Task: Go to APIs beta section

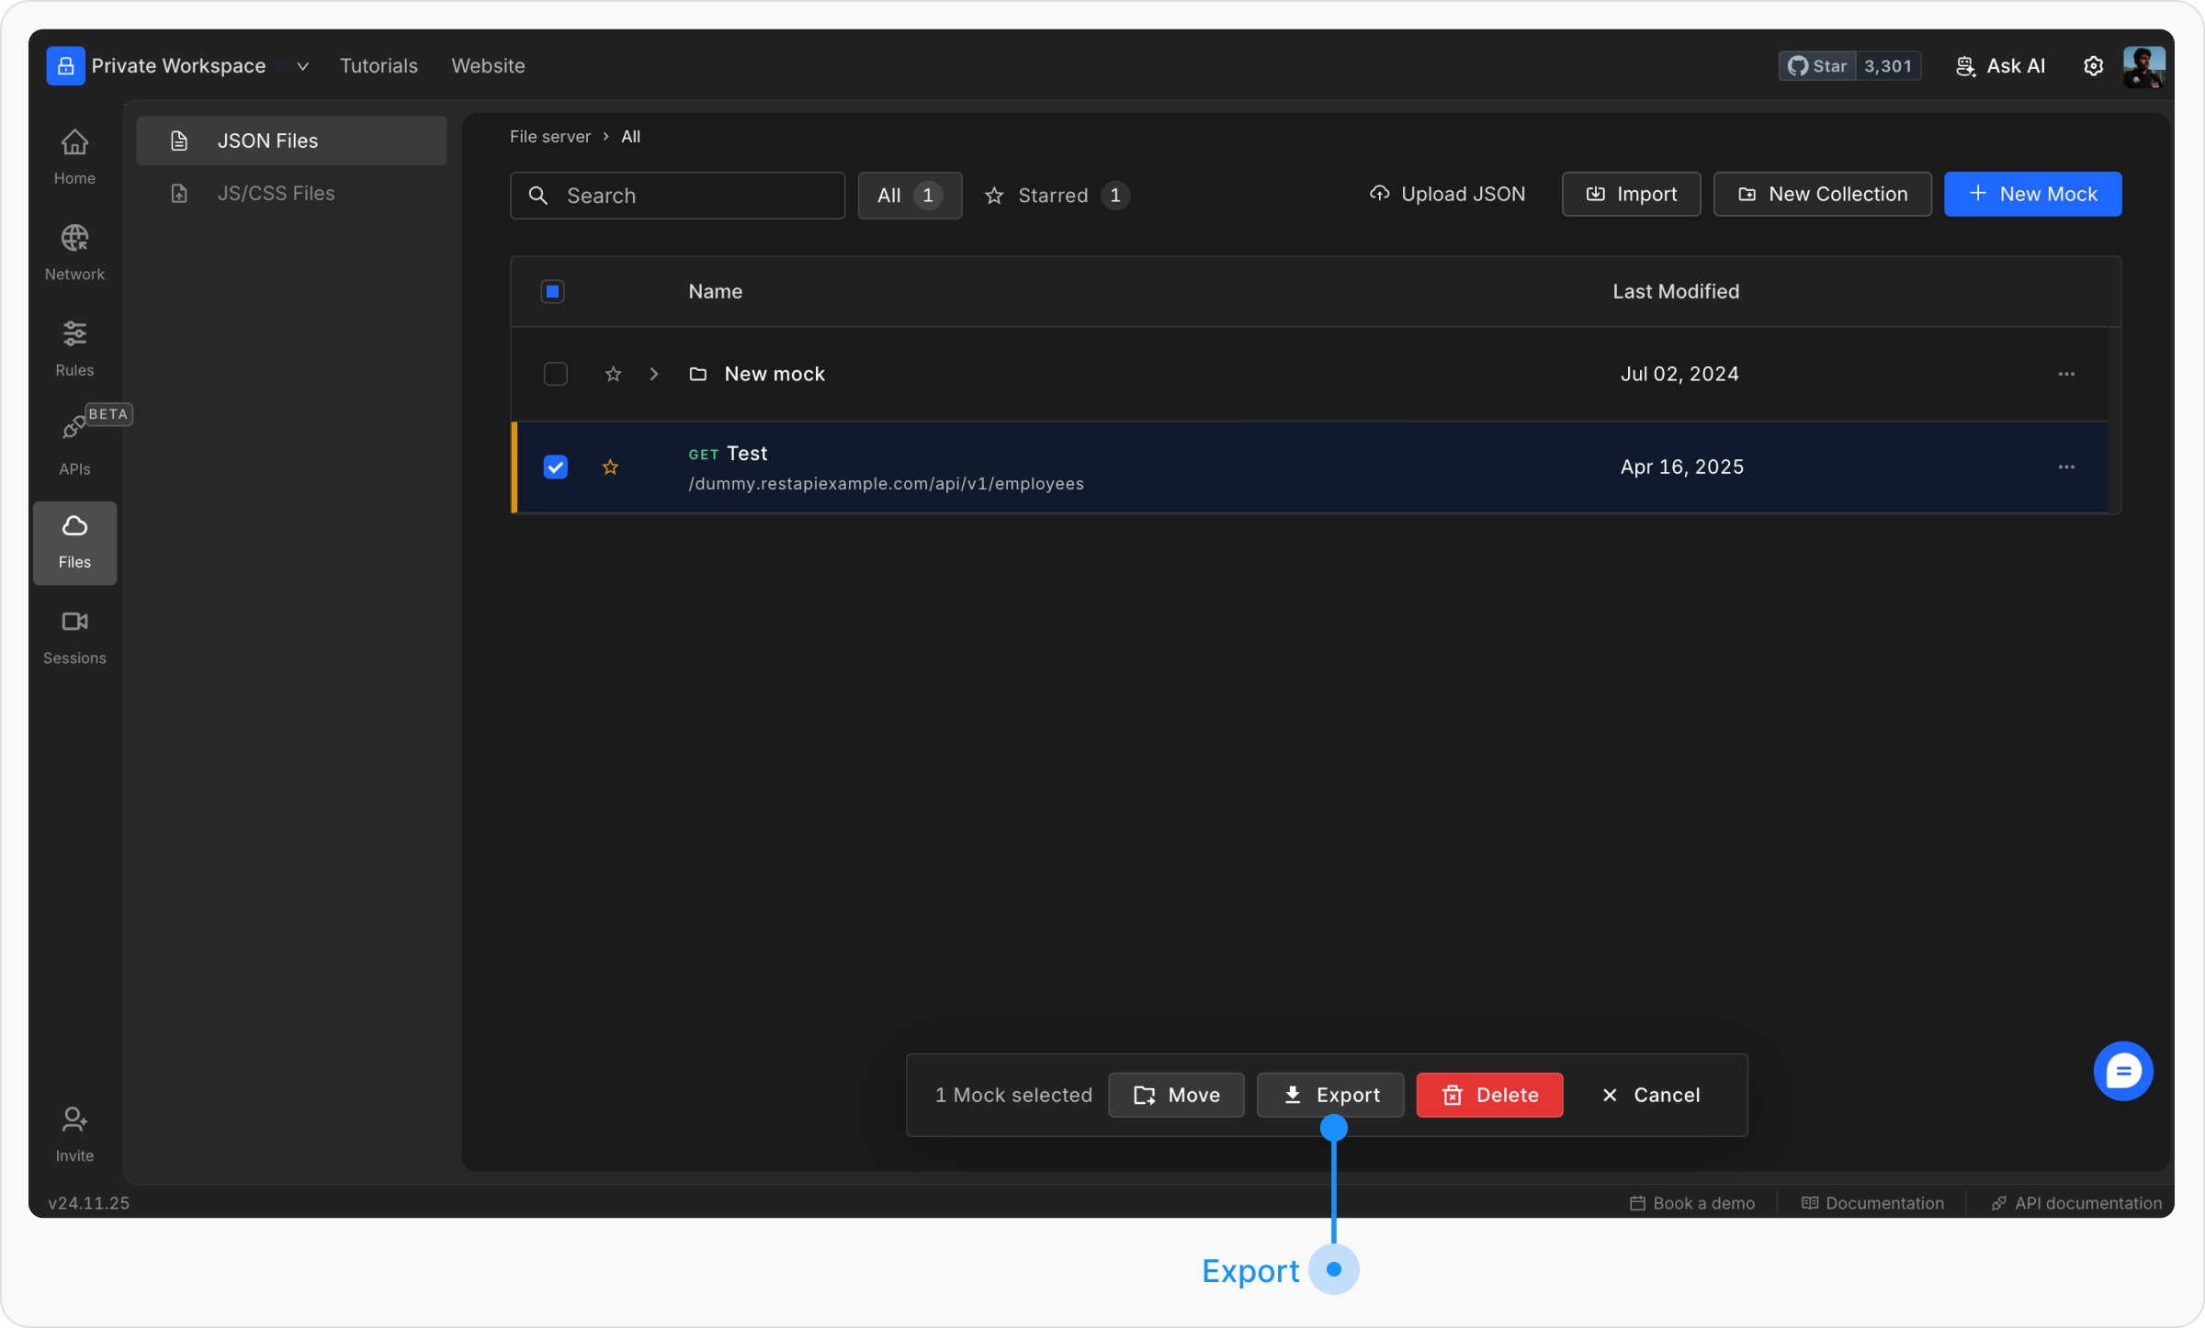Action: pyautogui.click(x=74, y=444)
